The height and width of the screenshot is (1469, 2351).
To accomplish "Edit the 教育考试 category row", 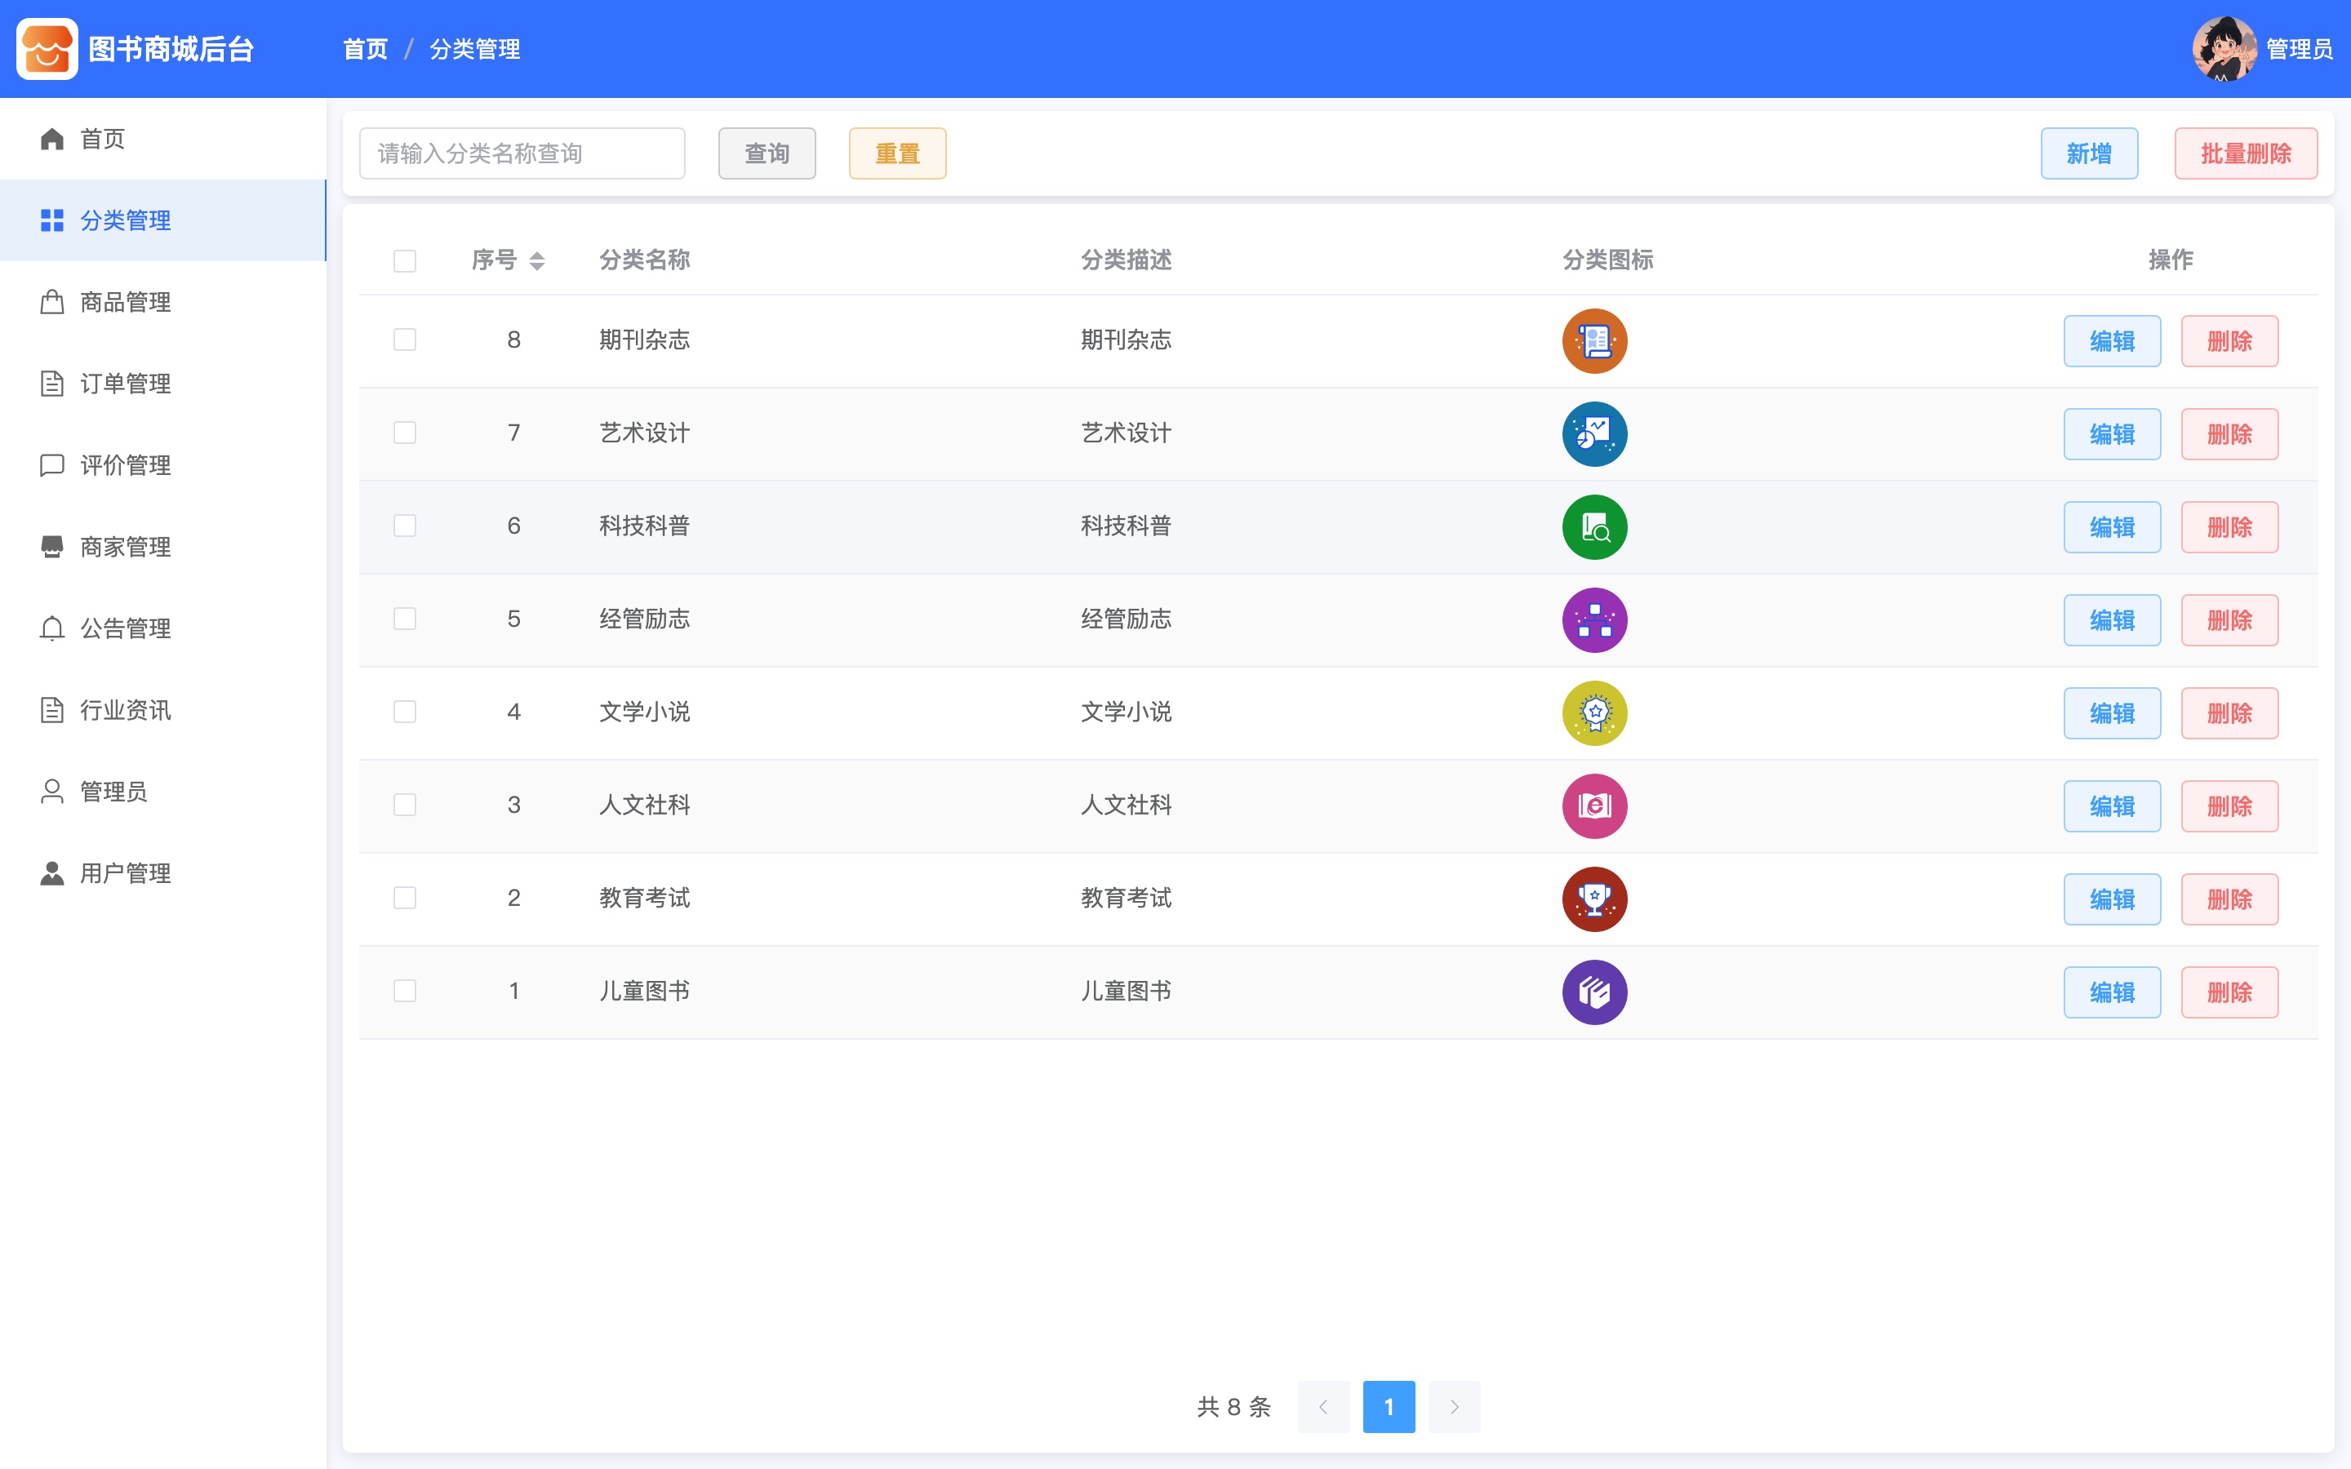I will click(2112, 899).
